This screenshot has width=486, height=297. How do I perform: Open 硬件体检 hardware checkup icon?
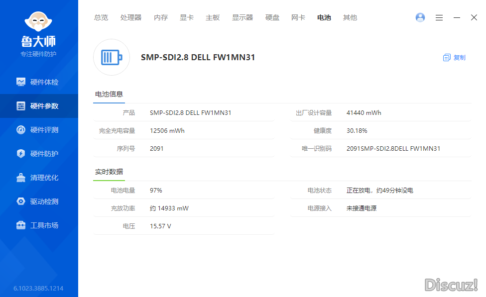click(x=21, y=82)
